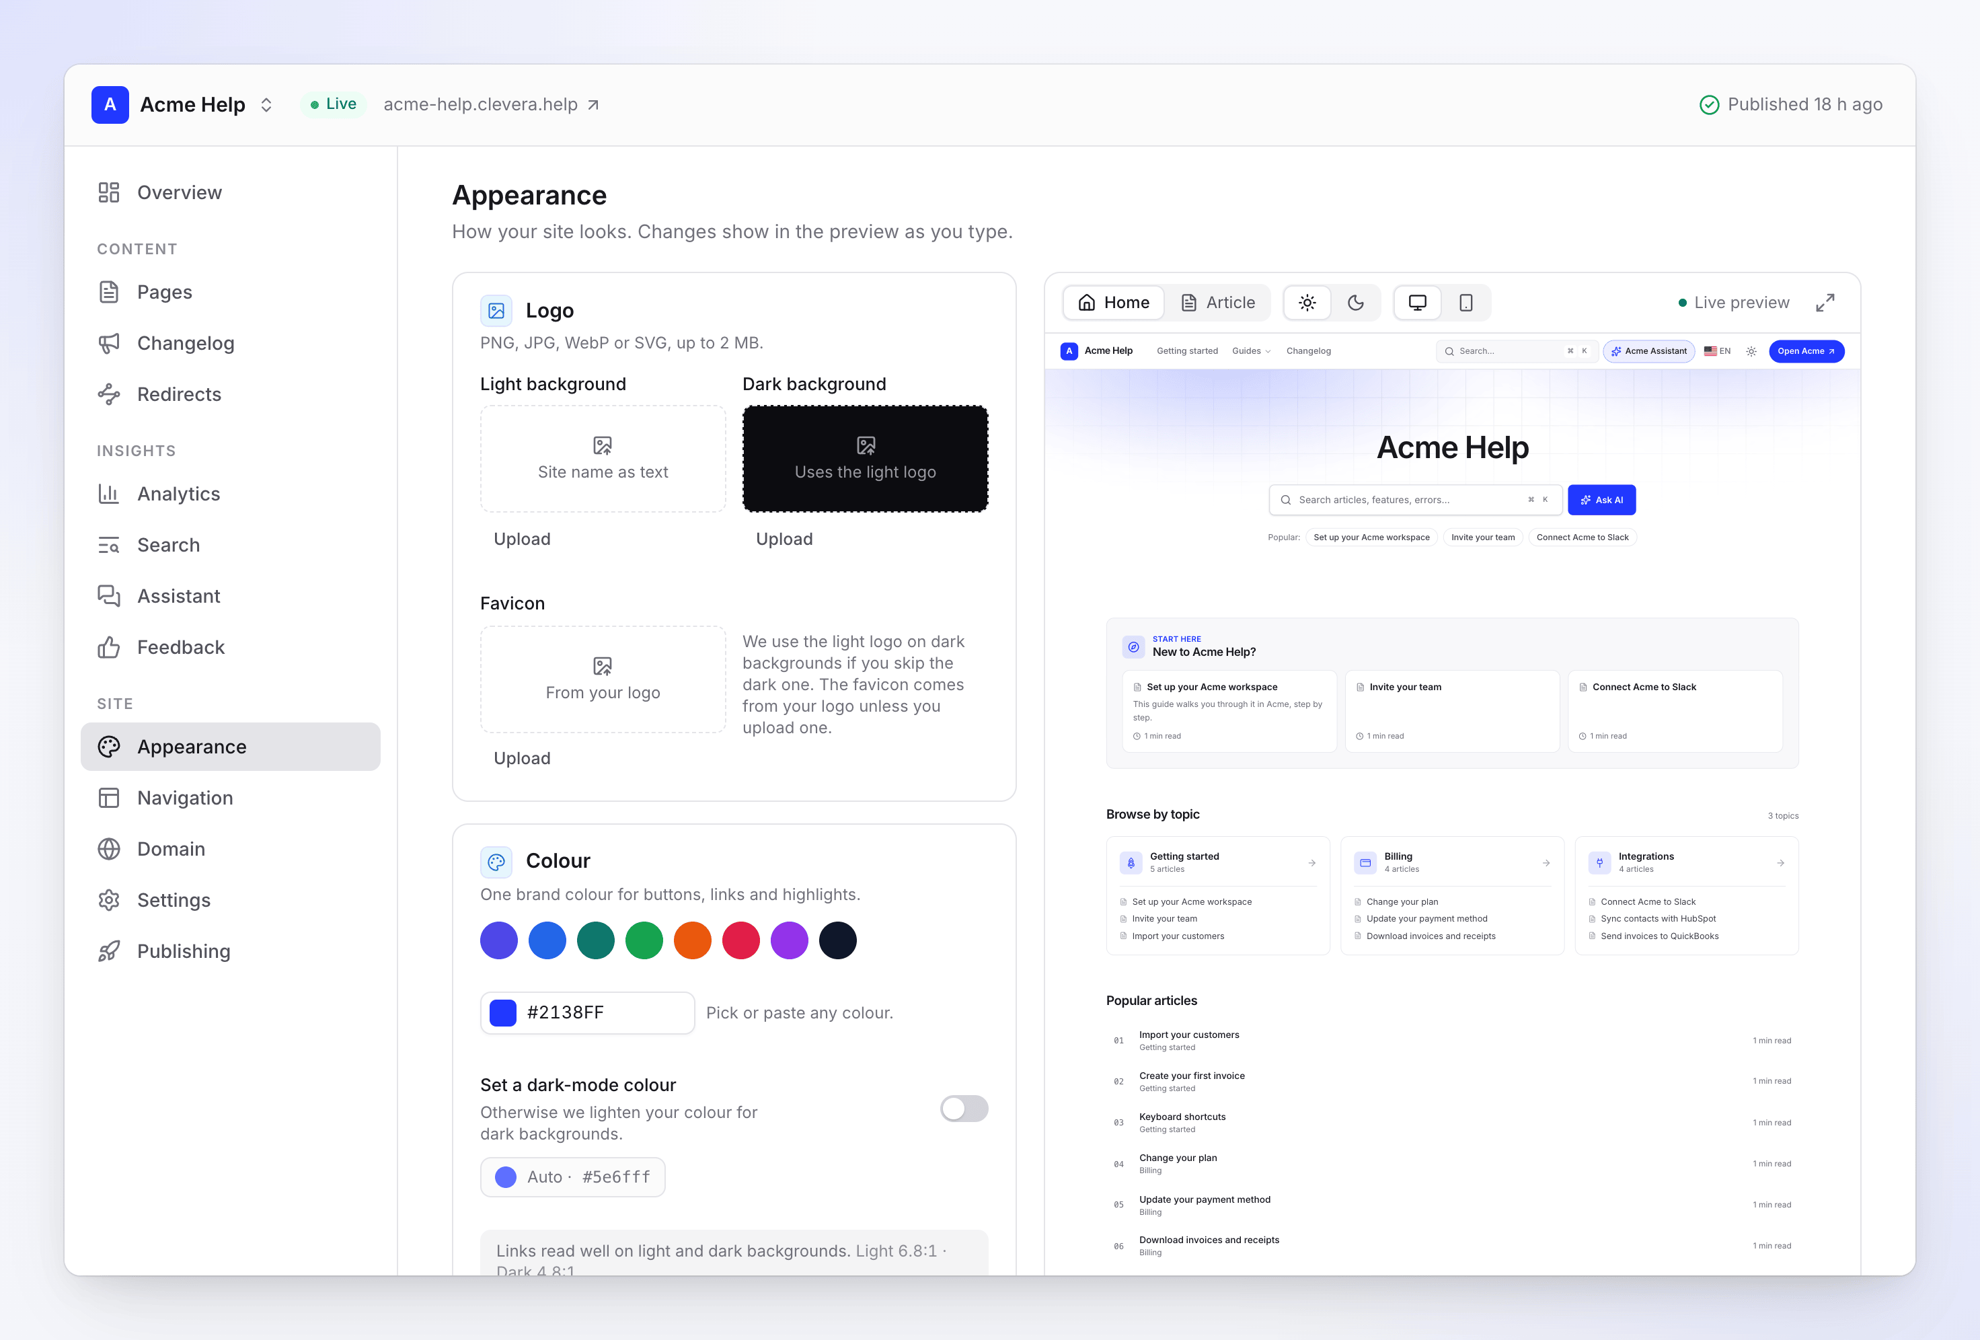The width and height of the screenshot is (1980, 1340).
Task: Switch preview to Article tab
Action: pyautogui.click(x=1217, y=303)
